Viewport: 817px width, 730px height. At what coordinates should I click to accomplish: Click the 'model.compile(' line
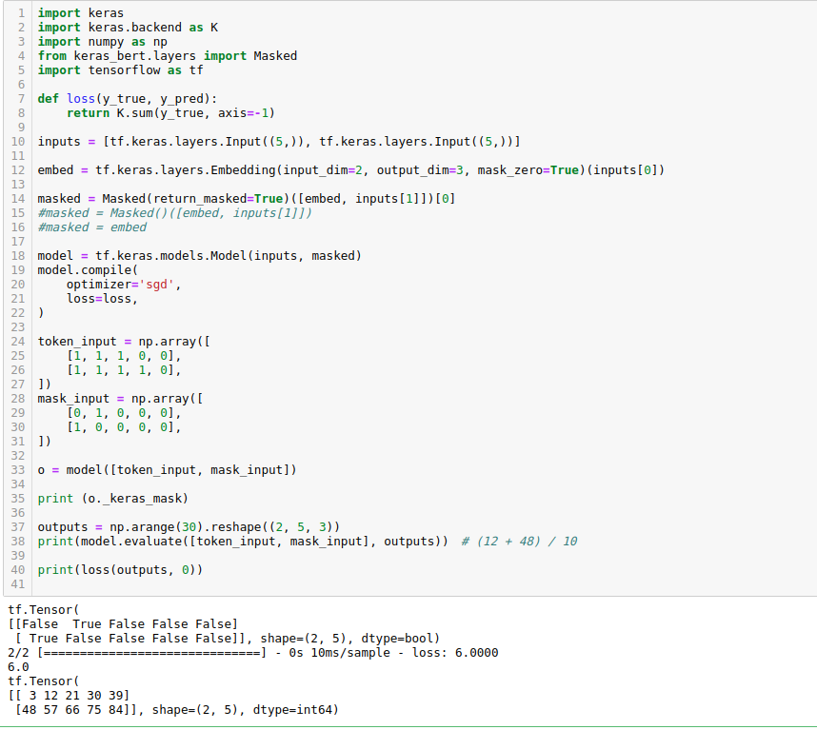88,269
